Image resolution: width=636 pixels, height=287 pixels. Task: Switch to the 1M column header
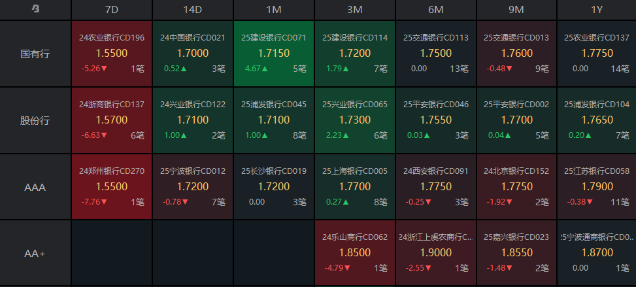(274, 10)
